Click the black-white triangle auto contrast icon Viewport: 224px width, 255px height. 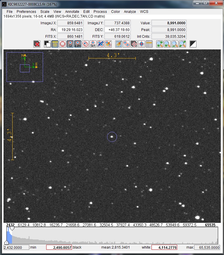(x=193, y=44)
